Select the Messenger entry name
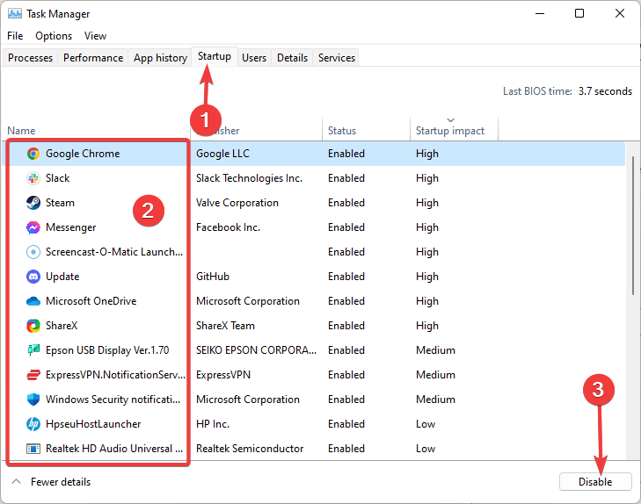Image resolution: width=641 pixels, height=504 pixels. pyautogui.click(x=70, y=227)
